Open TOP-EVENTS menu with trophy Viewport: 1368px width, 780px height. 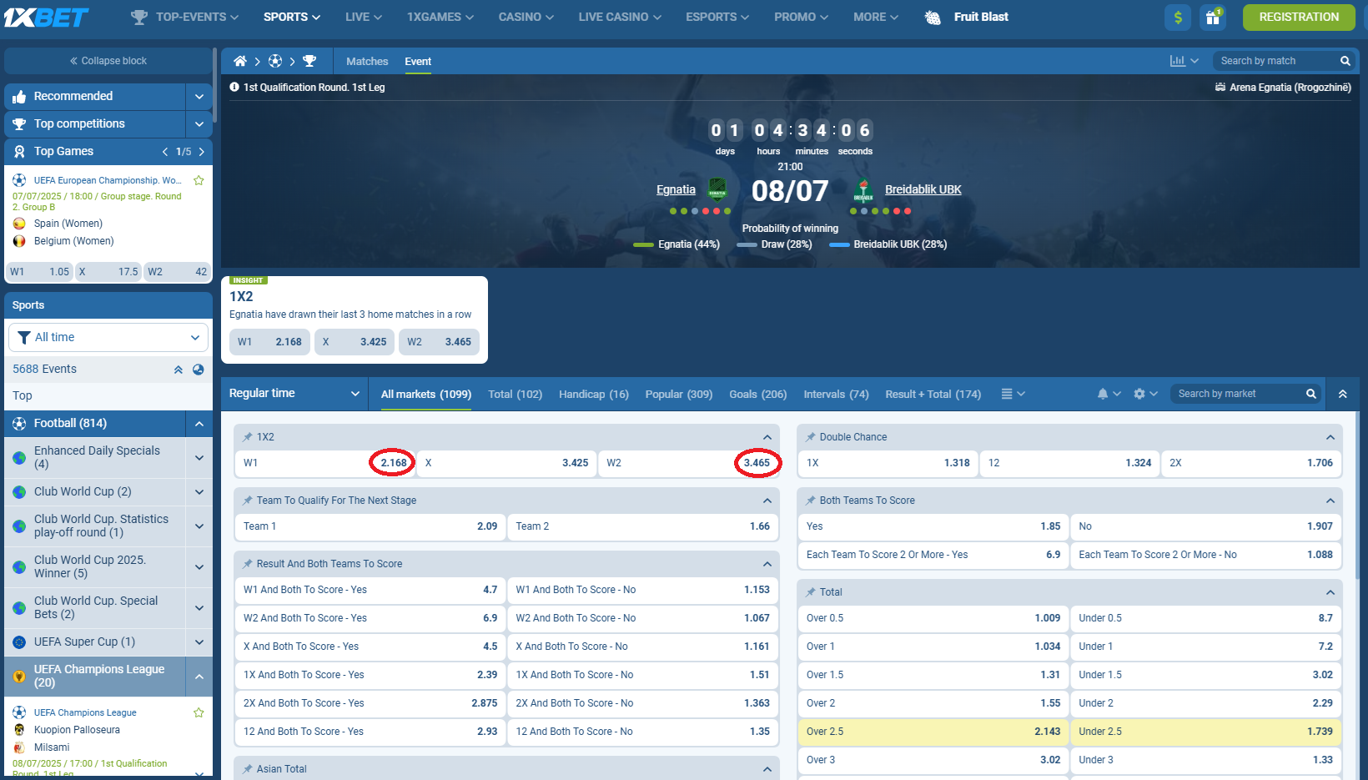click(x=185, y=17)
